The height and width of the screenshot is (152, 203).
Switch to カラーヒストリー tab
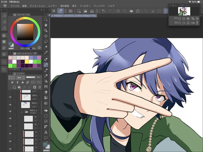click(x=23, y=54)
